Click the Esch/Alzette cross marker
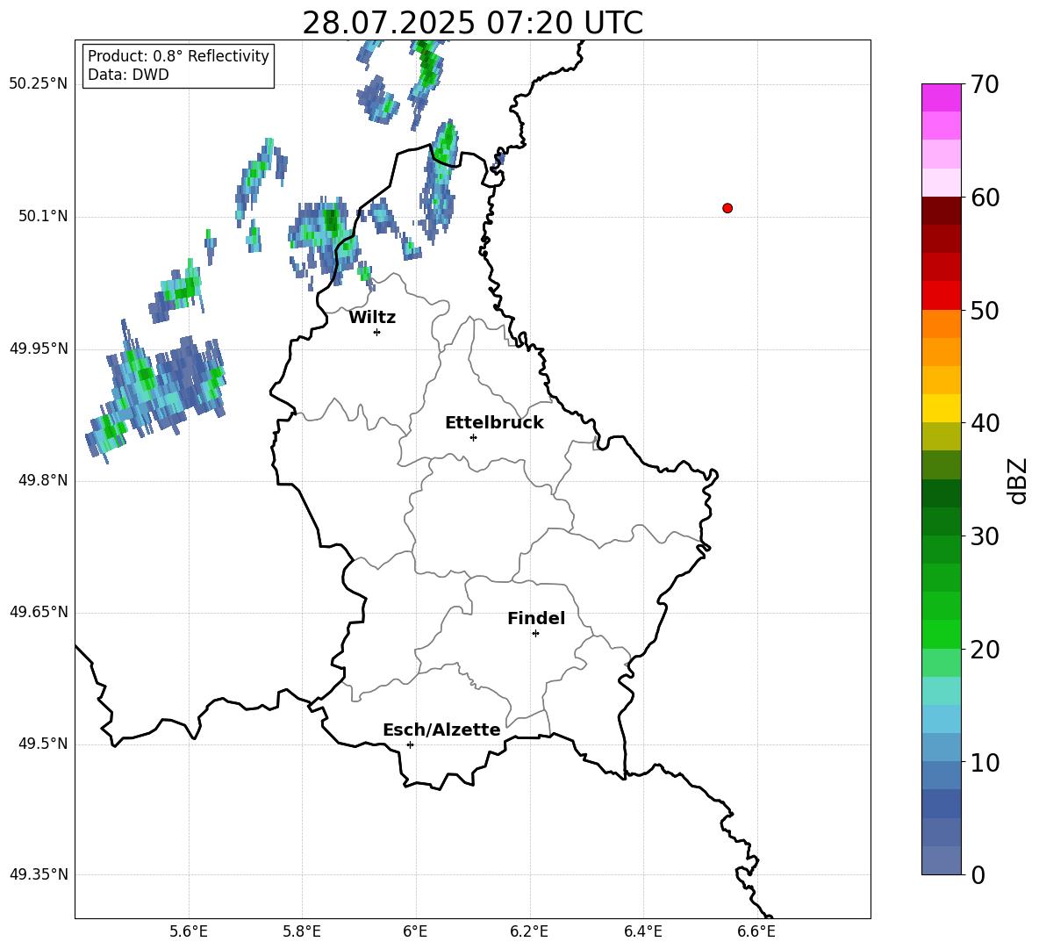Viewport: 1039px width, 949px height. [x=410, y=744]
